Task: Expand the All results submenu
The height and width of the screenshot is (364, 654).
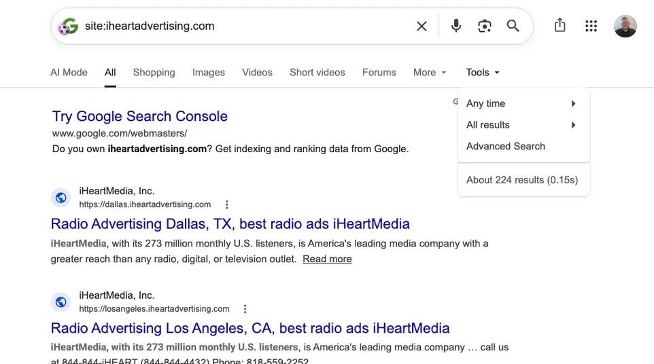Action: [x=523, y=125]
